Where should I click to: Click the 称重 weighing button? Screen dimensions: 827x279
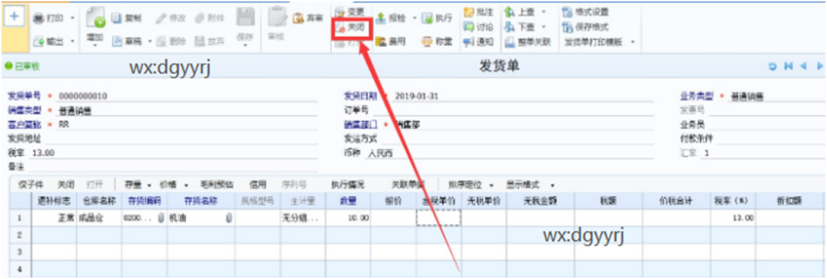(437, 41)
